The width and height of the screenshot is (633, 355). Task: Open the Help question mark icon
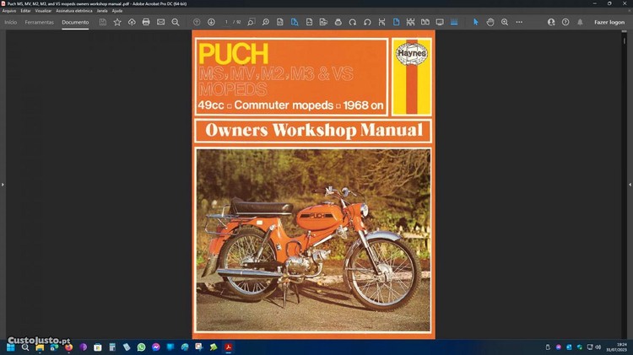(565, 22)
